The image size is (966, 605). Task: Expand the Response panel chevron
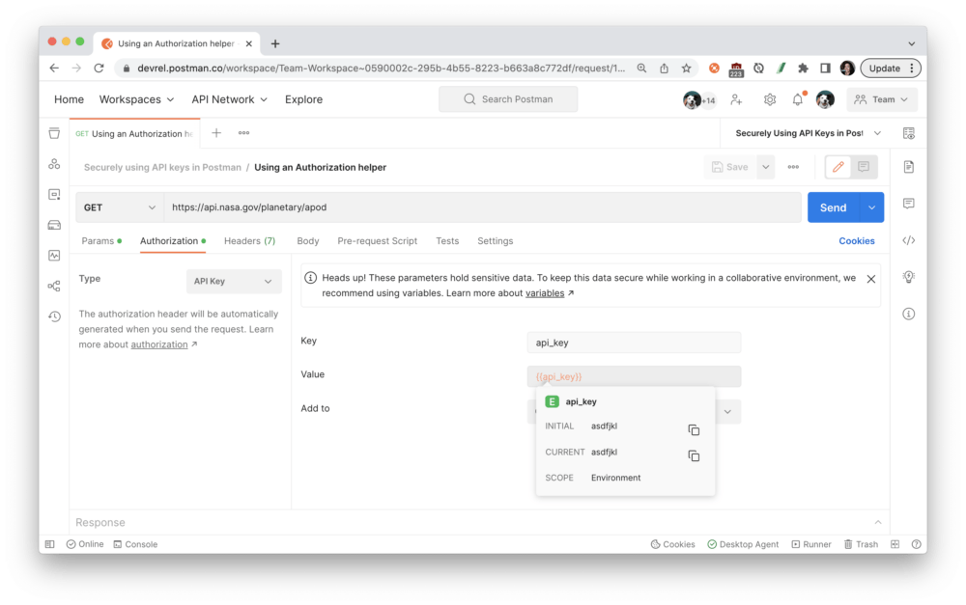878,522
